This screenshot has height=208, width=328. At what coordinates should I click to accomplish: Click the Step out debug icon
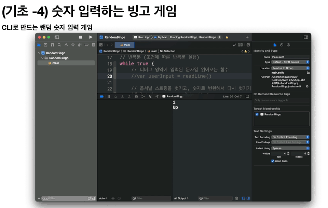click(129, 96)
